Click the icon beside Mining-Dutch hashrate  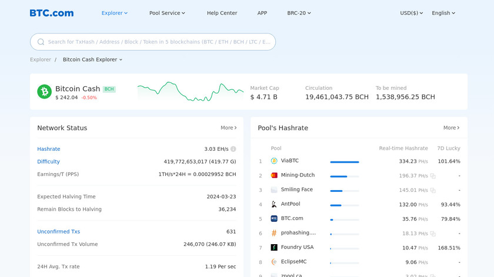433,176
